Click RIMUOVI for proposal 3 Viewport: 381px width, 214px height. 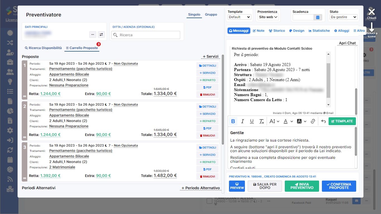(208, 177)
